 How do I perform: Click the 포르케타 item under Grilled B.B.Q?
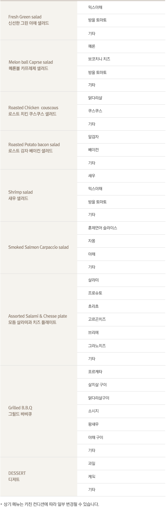[95, 372]
